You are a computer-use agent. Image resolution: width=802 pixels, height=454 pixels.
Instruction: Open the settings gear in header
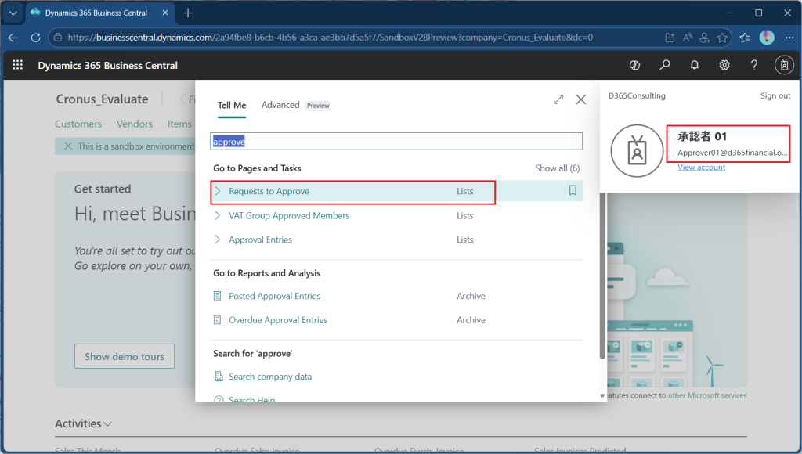point(724,66)
